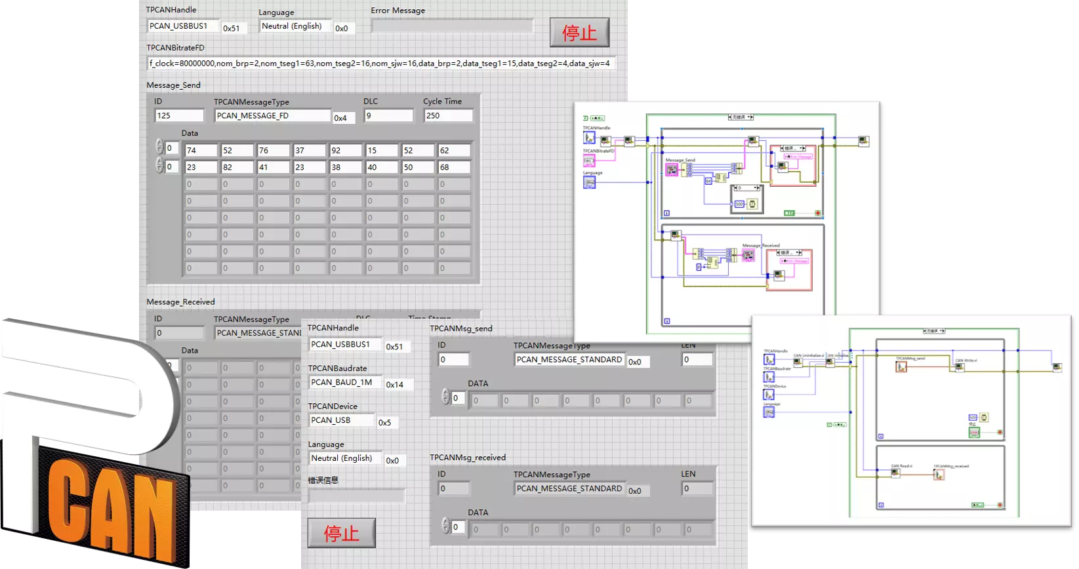The width and height of the screenshot is (1079, 569).
Task: Click the CAN Initialize.vi node
Action: (x=830, y=363)
